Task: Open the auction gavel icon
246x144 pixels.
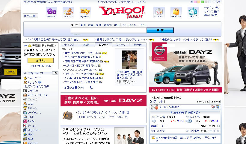Action: click(68, 12)
